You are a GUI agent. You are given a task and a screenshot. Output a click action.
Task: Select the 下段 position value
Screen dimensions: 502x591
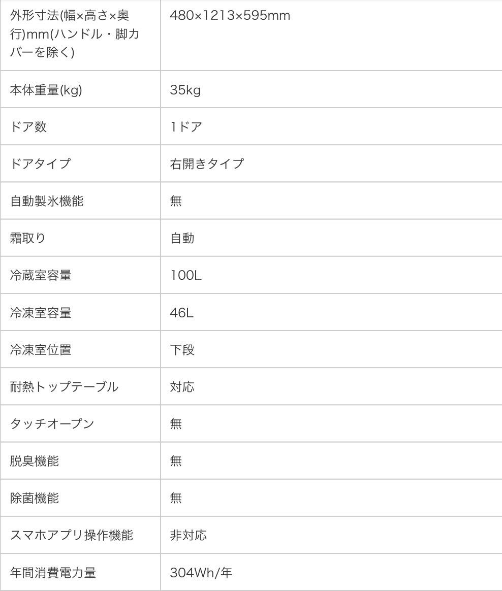pyautogui.click(x=182, y=350)
